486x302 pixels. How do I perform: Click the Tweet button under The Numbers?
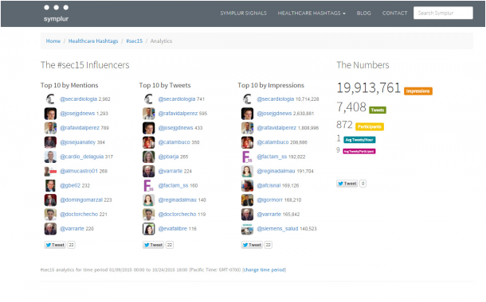tap(347, 184)
